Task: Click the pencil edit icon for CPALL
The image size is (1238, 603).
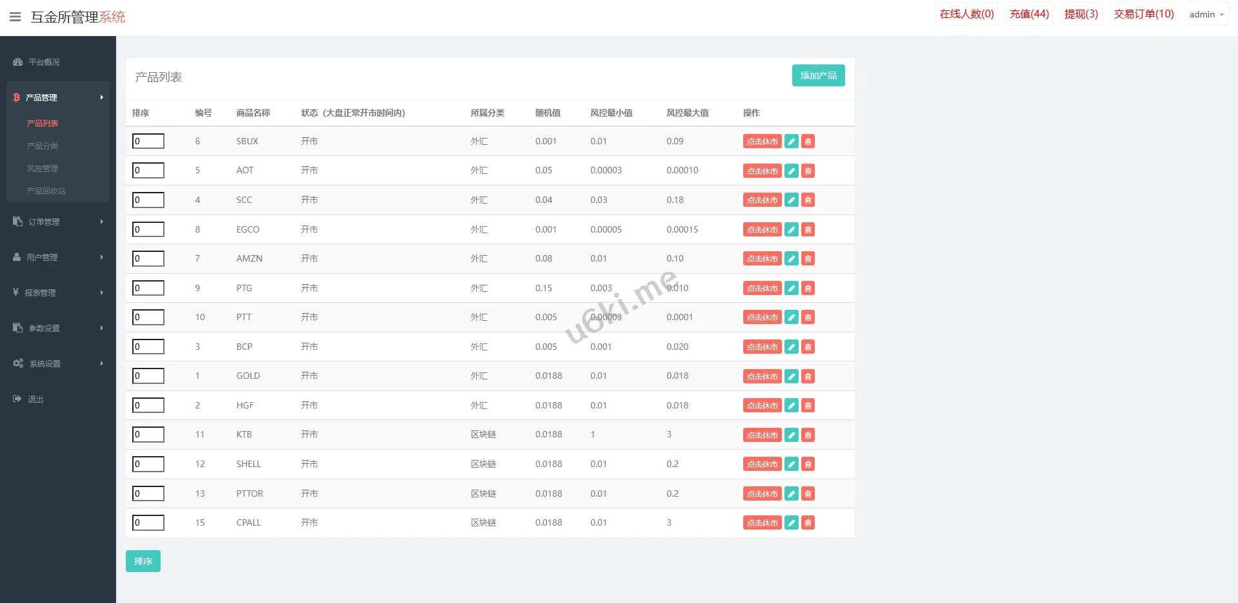Action: (791, 523)
